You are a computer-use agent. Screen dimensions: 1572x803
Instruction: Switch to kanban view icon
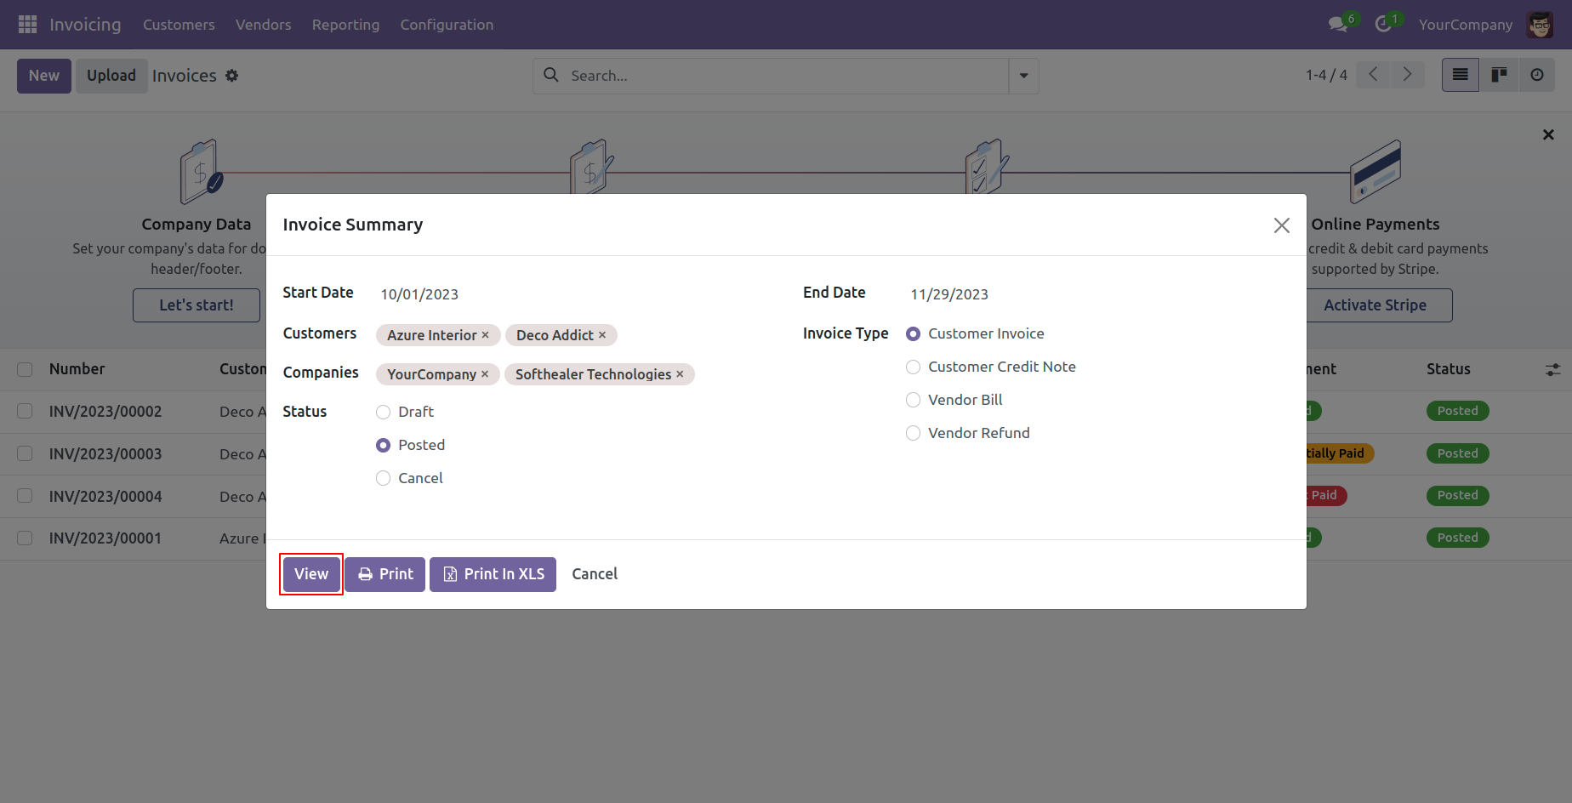(1499, 75)
